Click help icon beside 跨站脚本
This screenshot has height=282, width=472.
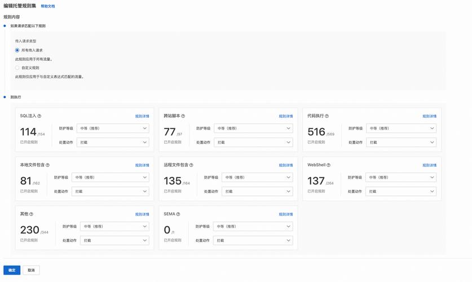click(x=183, y=116)
